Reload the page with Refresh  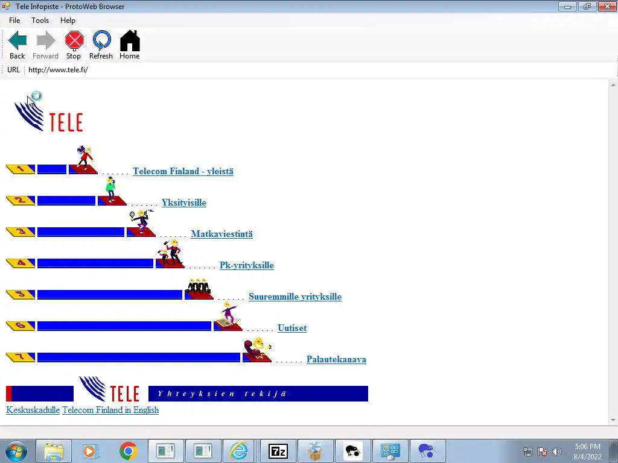tap(101, 45)
